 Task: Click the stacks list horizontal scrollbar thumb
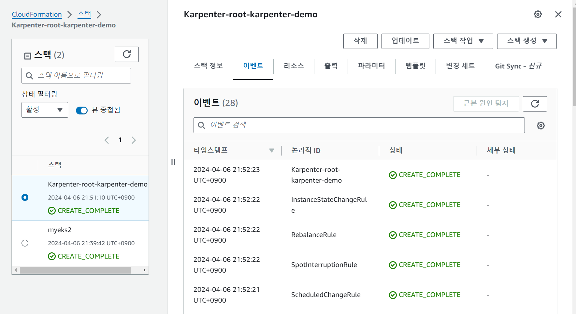pos(75,270)
